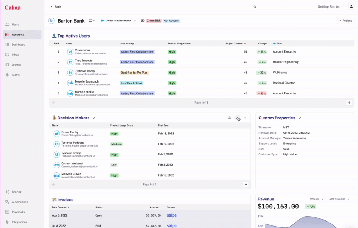Click the user profile icon

(x=351, y=7)
